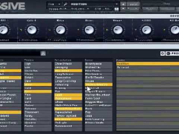Toggle the High tag in the Timbre column

coord(38,64)
